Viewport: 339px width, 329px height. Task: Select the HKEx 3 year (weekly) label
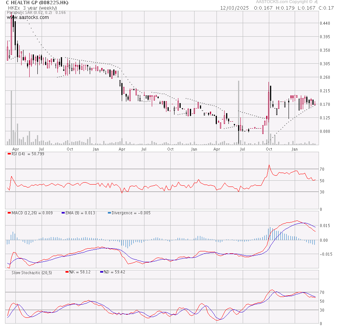[x=32, y=8]
